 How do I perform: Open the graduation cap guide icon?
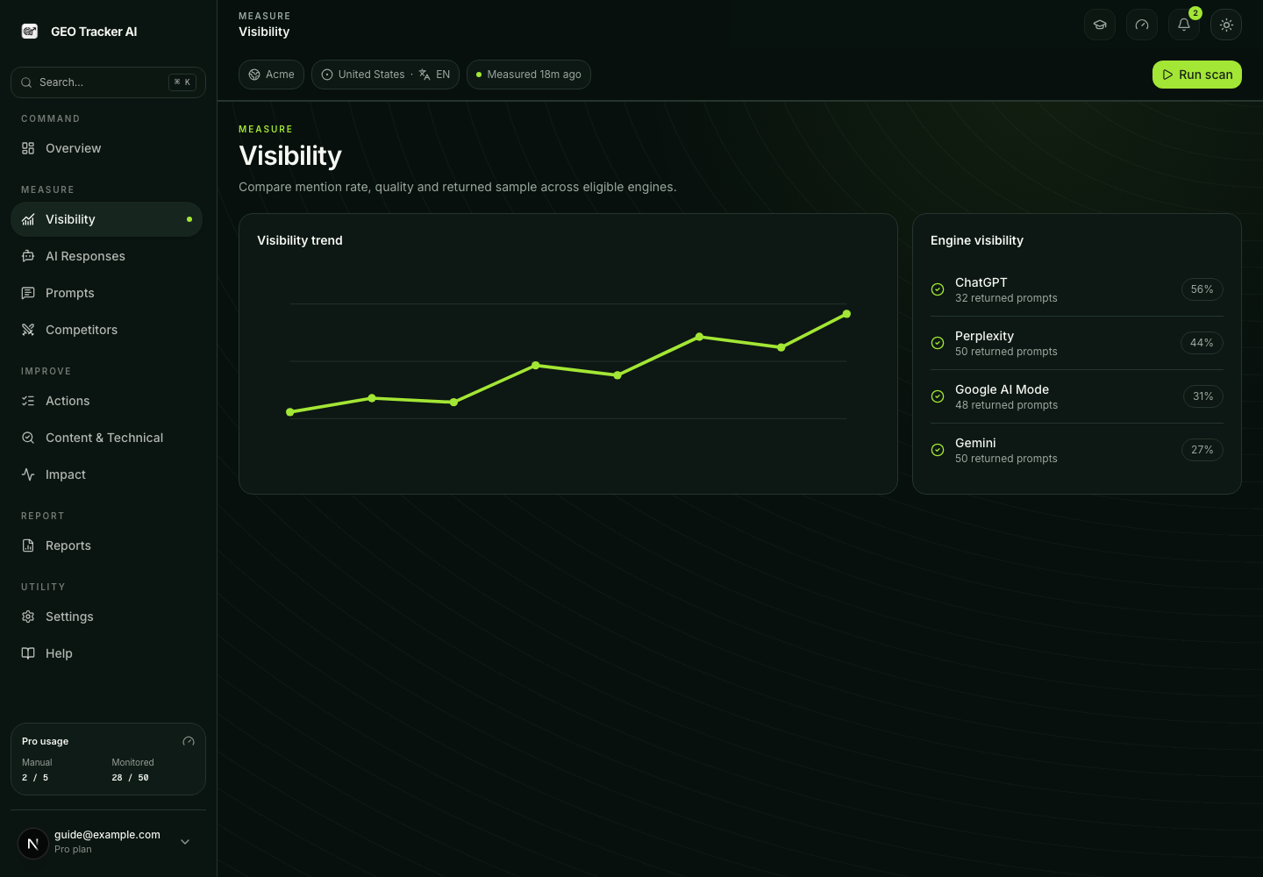pos(1100,25)
